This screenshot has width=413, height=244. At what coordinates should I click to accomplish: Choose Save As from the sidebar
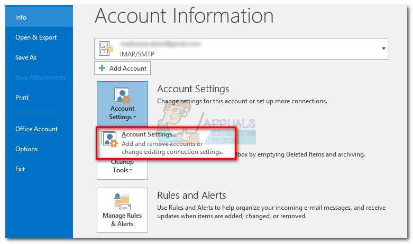point(26,57)
